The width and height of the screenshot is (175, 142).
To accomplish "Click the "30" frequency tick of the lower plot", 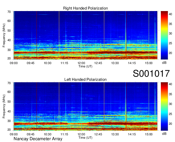I will 9,121.
